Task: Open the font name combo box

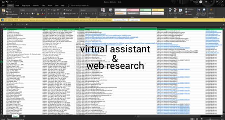Action: pyautogui.click(x=27, y=10)
